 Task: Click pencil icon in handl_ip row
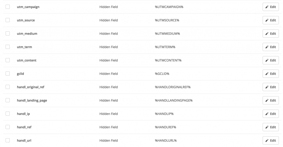267,114
